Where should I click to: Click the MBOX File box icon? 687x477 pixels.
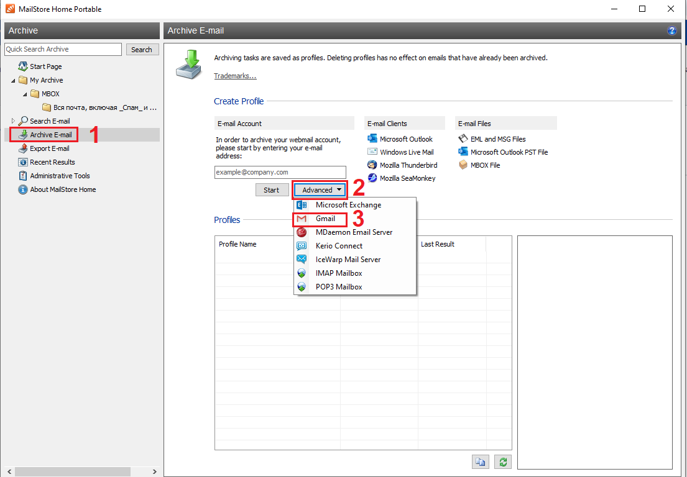click(x=463, y=165)
